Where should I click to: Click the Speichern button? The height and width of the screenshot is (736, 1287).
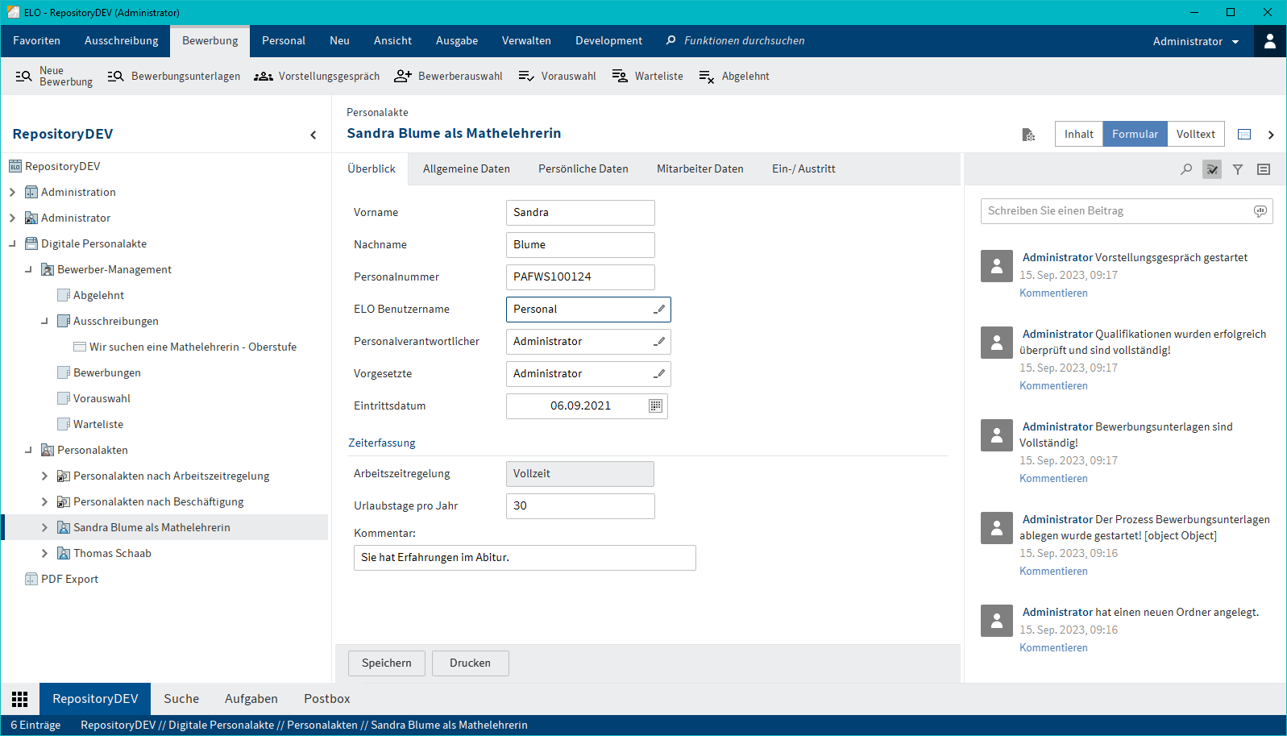[386, 663]
